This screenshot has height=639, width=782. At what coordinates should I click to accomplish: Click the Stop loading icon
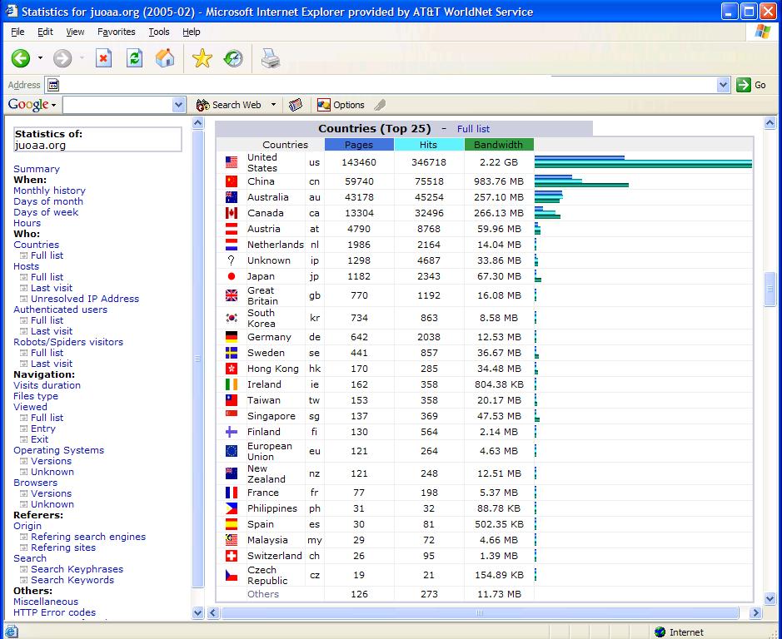(103, 58)
